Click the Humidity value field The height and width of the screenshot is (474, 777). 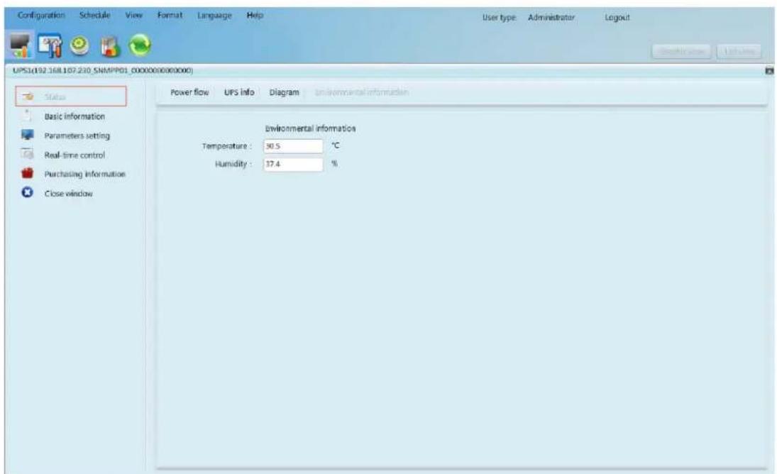pos(293,164)
